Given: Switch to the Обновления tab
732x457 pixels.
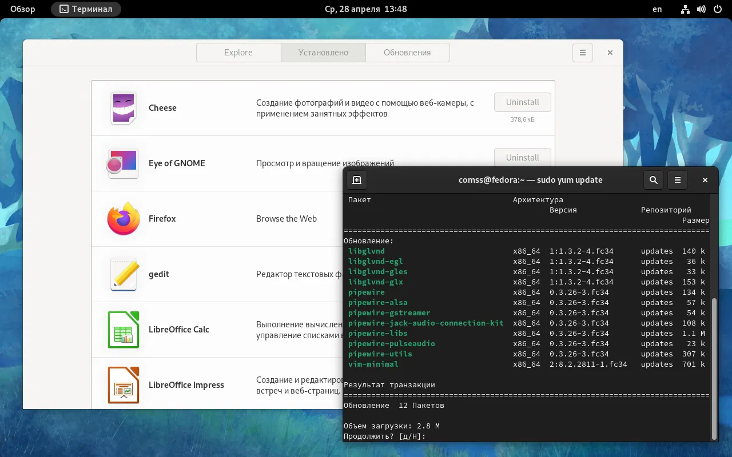Looking at the screenshot, I should tap(407, 53).
